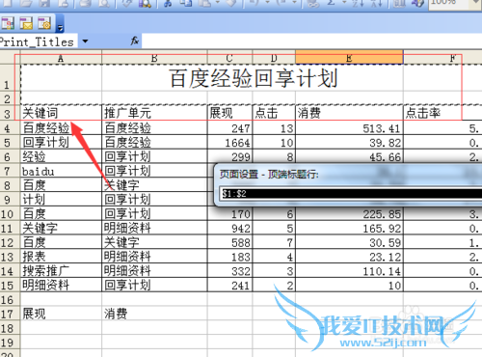Click cell containing 588

click(x=230, y=242)
